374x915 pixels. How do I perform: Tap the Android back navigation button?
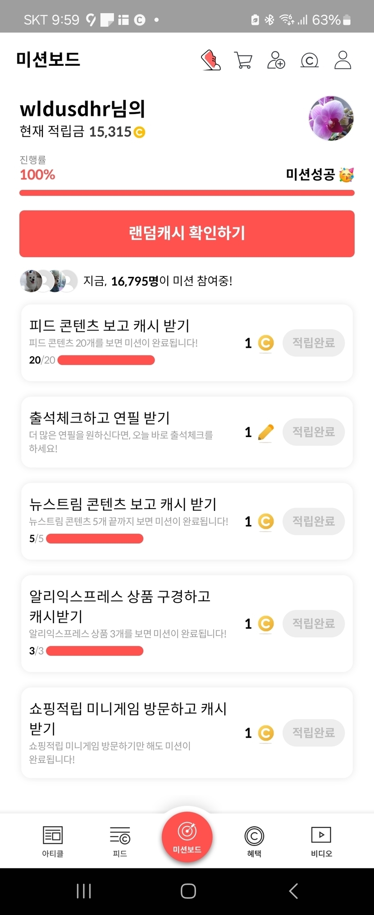tap(293, 891)
